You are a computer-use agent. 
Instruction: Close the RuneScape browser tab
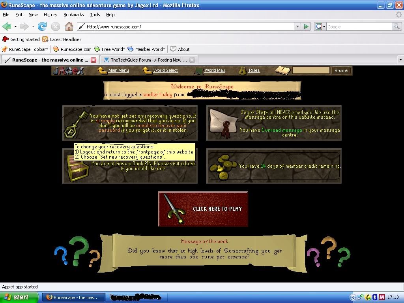coord(94,60)
